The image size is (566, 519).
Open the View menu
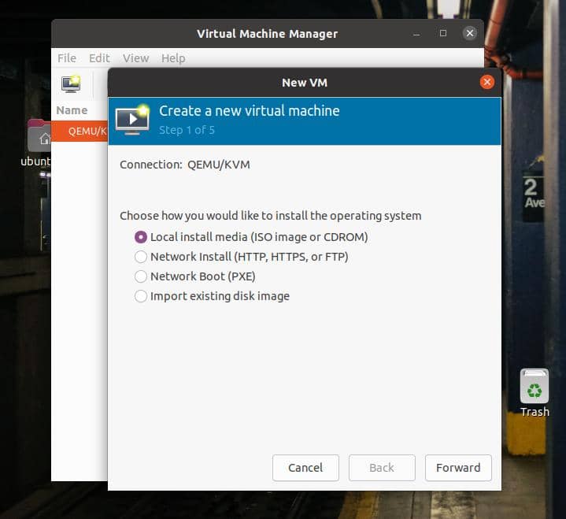pos(135,58)
